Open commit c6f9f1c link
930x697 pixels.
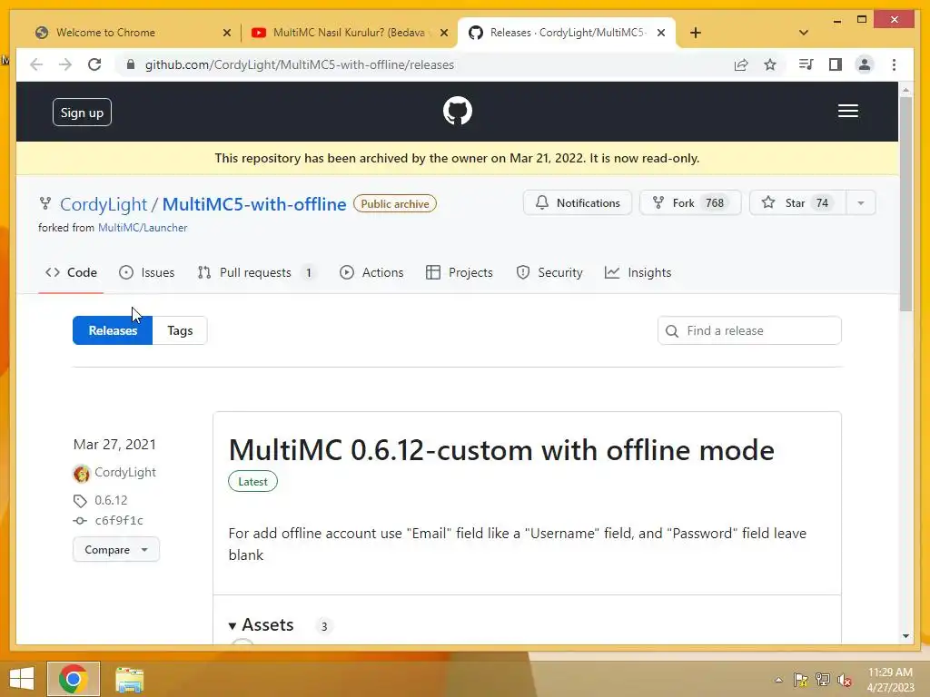(119, 520)
